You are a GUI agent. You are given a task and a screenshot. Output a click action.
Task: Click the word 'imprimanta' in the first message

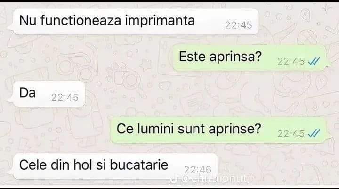pyautogui.click(x=160, y=21)
